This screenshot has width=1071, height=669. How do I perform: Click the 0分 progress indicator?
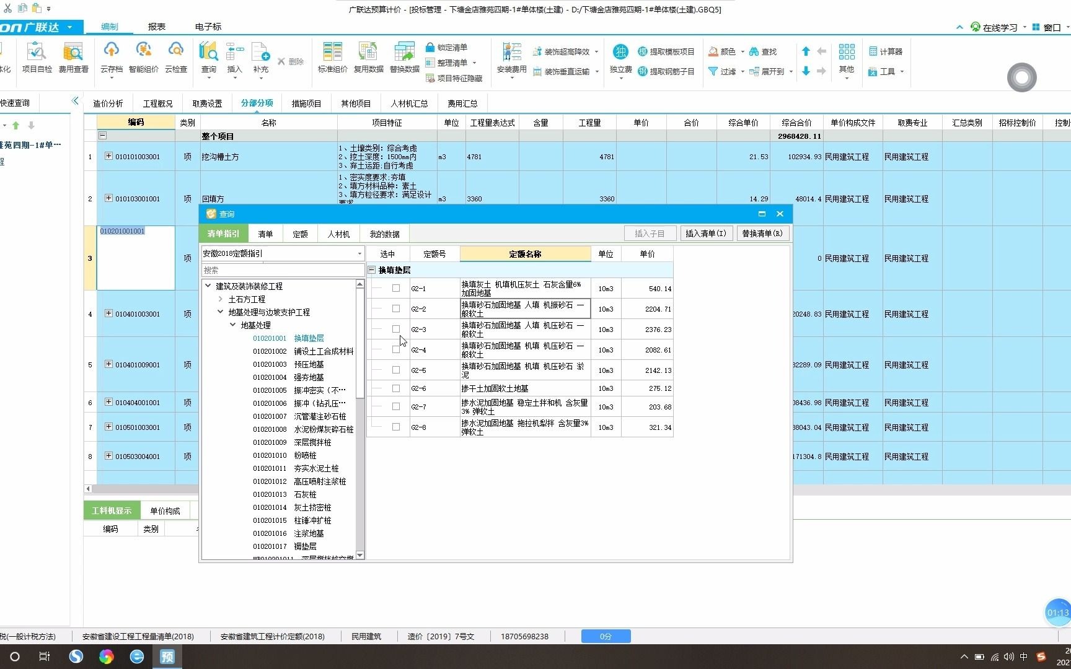[606, 636]
